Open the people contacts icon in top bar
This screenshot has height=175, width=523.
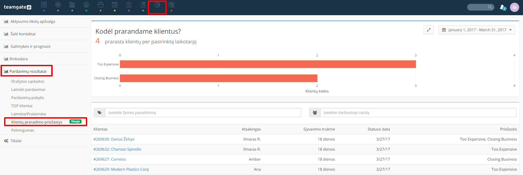(86, 5)
